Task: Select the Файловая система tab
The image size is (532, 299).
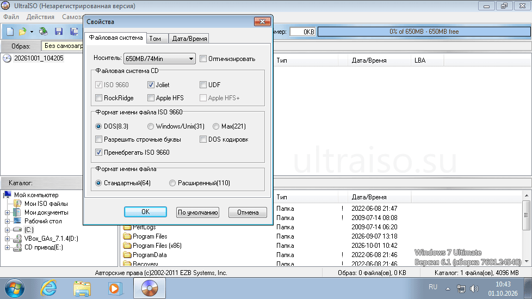Action: pyautogui.click(x=116, y=38)
